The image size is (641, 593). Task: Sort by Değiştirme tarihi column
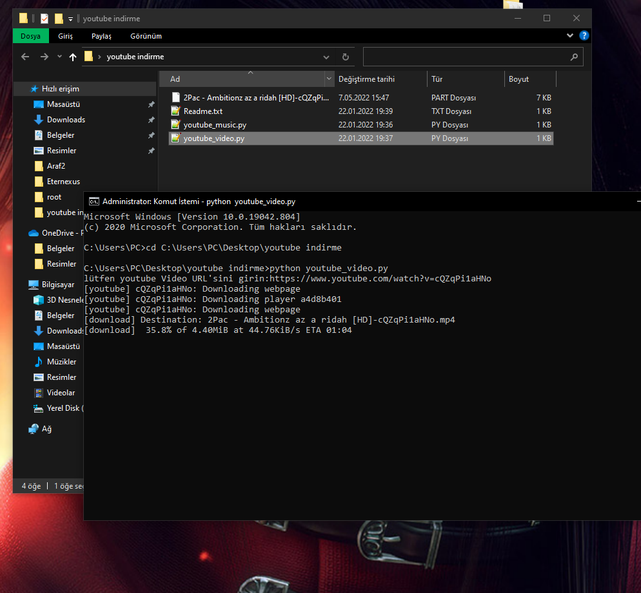(x=380, y=79)
